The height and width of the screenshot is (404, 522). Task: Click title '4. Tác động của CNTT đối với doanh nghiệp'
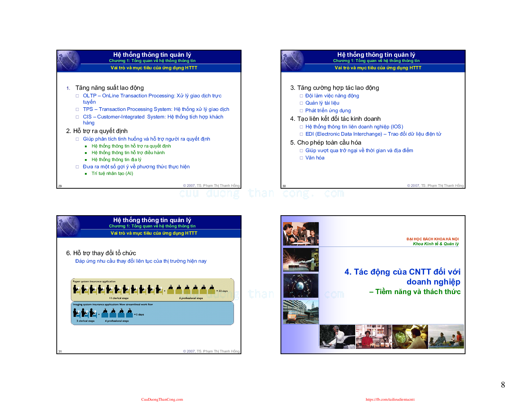pyautogui.click(x=402, y=277)
